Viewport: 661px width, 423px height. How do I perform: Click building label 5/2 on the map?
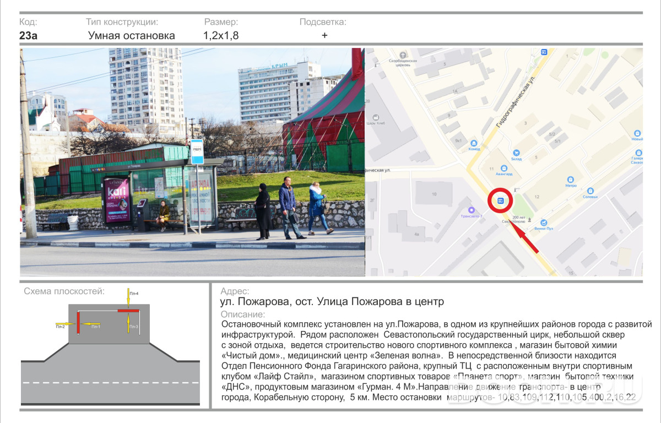[552, 134]
